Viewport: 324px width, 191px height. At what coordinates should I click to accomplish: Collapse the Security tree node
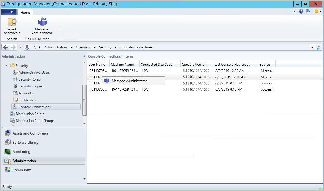pyautogui.click(x=6, y=65)
